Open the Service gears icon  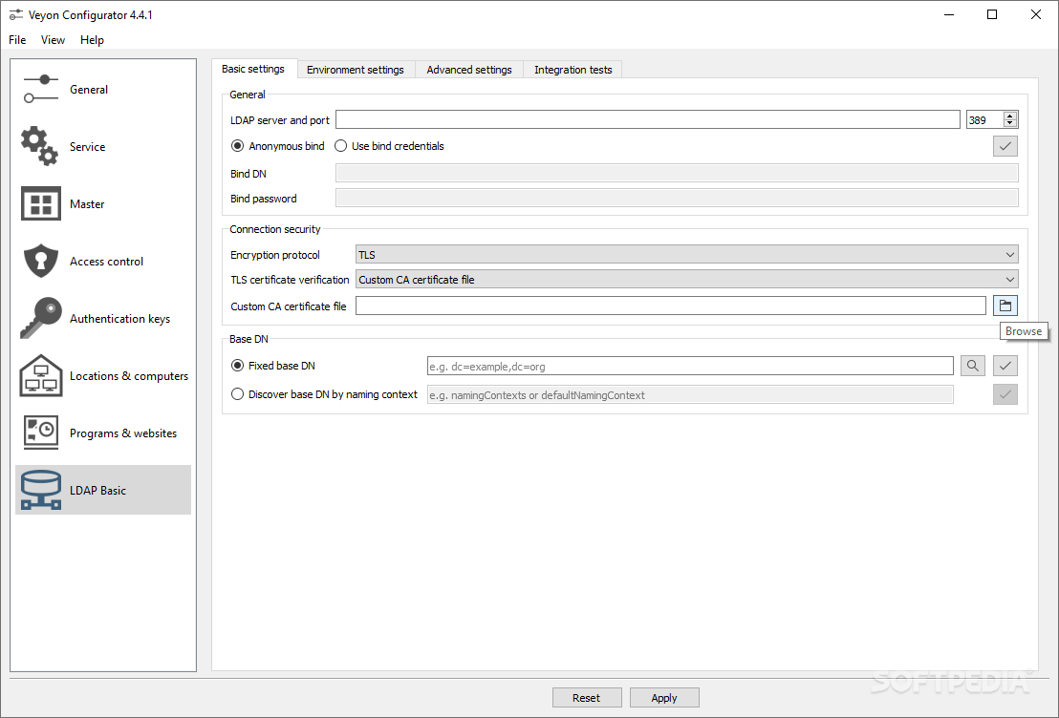40,146
